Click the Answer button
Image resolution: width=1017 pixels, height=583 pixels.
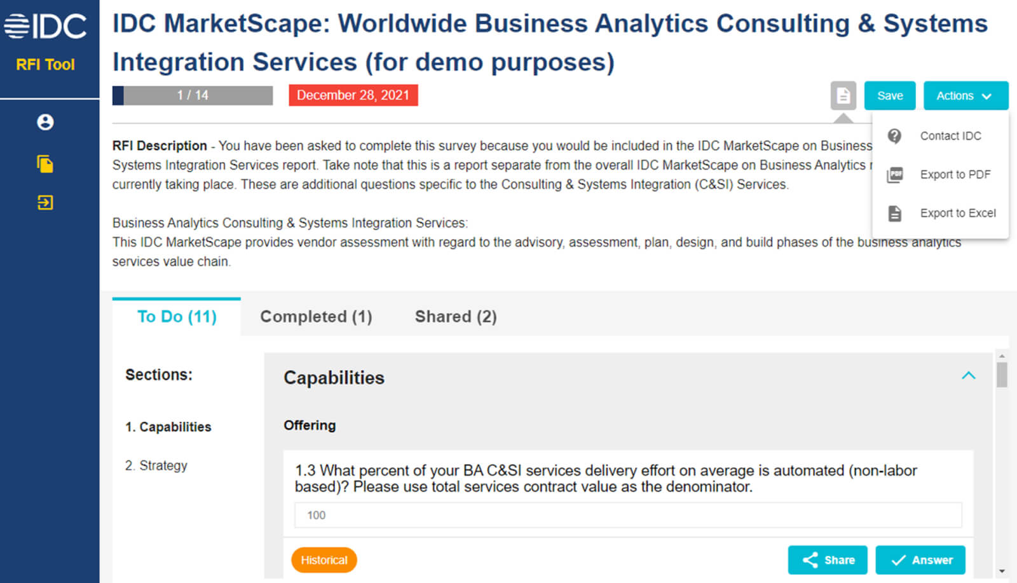920,560
